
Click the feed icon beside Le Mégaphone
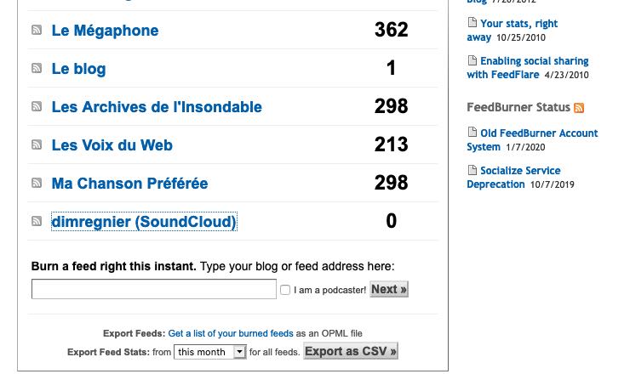pyautogui.click(x=37, y=30)
